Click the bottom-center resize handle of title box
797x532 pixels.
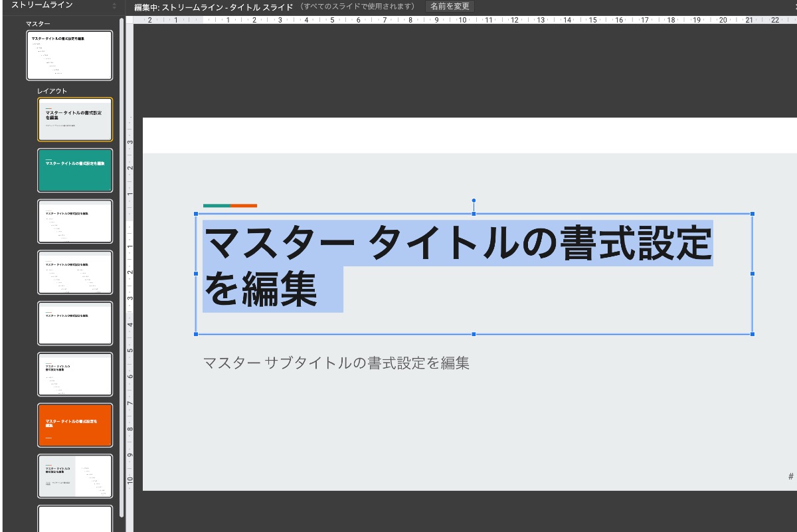point(474,334)
